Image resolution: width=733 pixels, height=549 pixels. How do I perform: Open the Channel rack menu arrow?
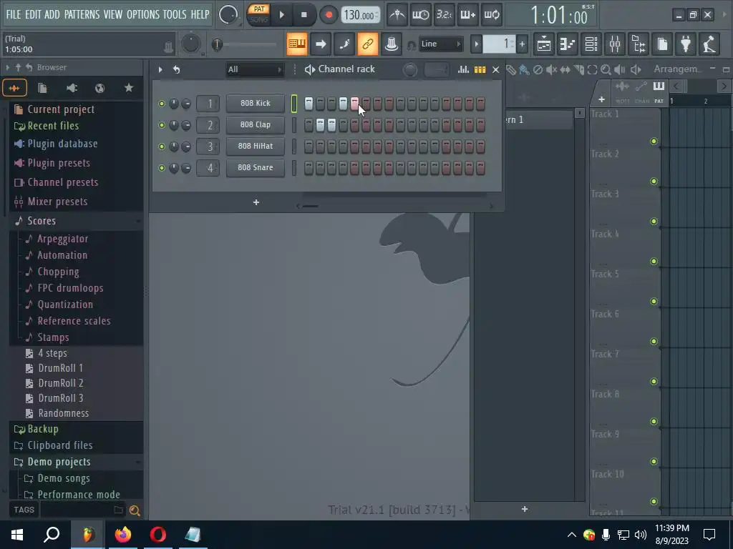(x=160, y=69)
